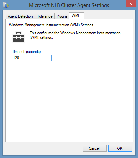Click the window title text
This screenshot has width=138, height=158.
[x=69, y=5]
